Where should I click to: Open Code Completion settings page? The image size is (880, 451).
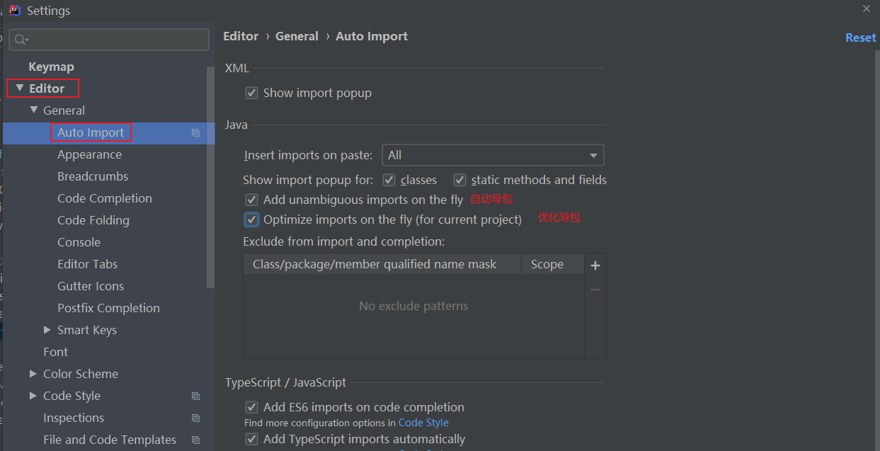(105, 198)
